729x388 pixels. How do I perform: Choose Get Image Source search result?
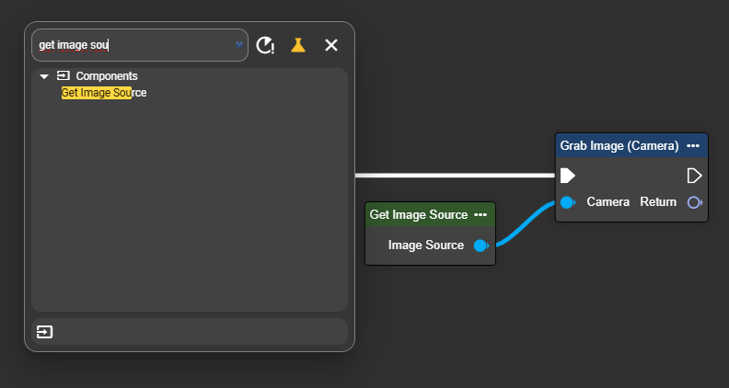104,93
